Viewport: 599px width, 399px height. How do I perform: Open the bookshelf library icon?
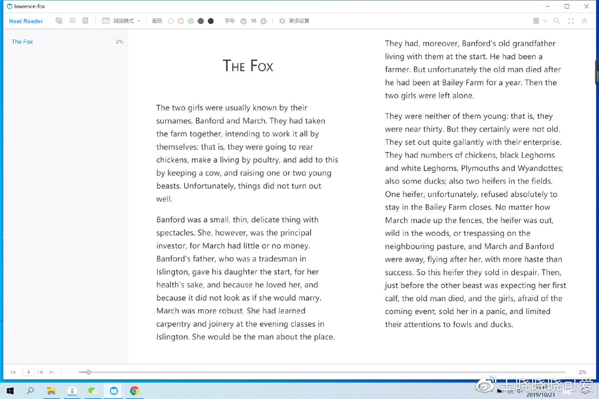pyautogui.click(x=59, y=21)
